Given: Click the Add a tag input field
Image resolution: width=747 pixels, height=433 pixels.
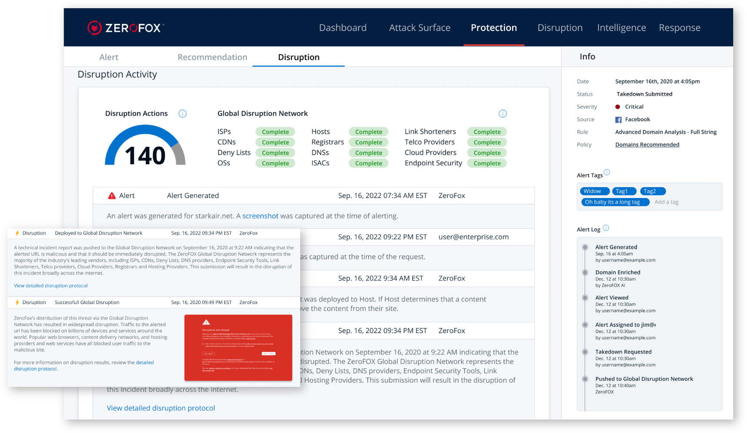Looking at the screenshot, I should 667,202.
